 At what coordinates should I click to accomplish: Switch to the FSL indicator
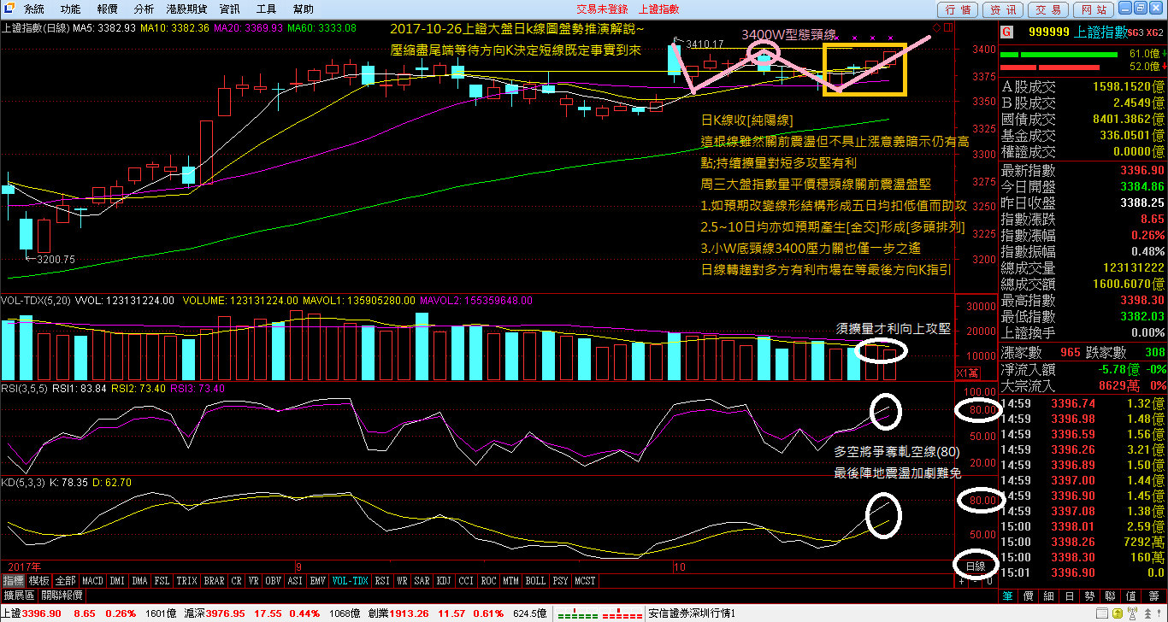pos(162,581)
